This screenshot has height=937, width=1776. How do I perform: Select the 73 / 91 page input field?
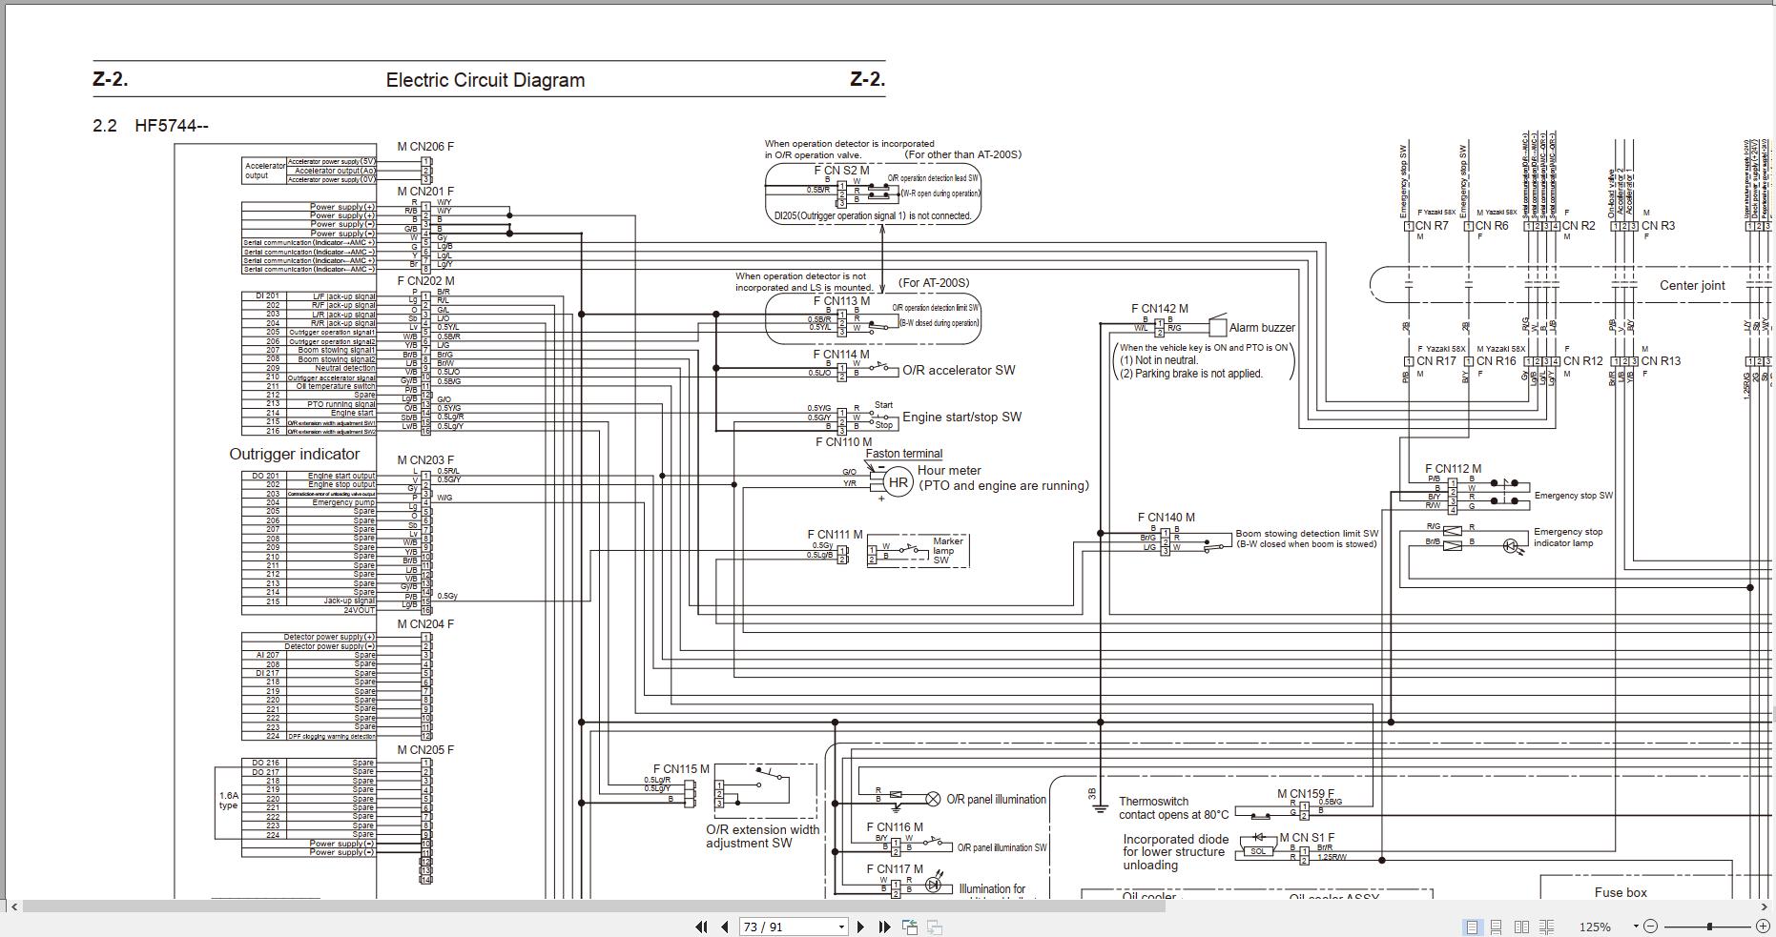[x=782, y=927]
